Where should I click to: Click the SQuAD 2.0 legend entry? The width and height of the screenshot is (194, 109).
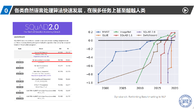[x=146, y=32]
